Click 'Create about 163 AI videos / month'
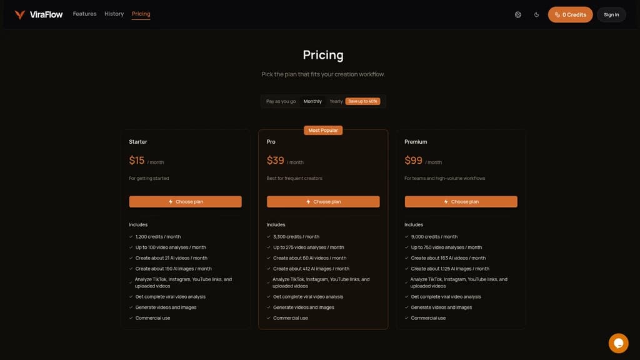Image resolution: width=640 pixels, height=360 pixels. pyautogui.click(x=448, y=258)
